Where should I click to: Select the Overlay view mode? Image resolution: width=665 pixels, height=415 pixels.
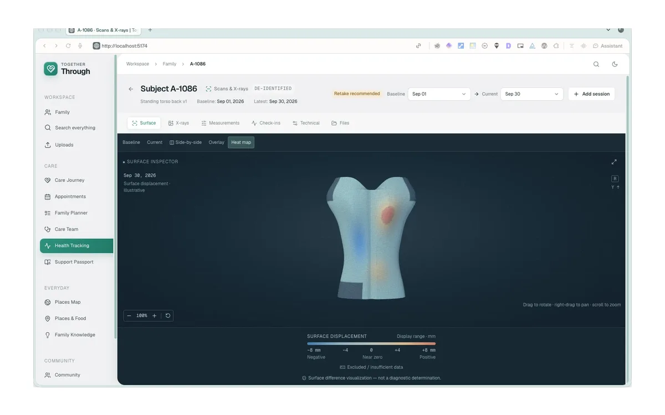[216, 142]
